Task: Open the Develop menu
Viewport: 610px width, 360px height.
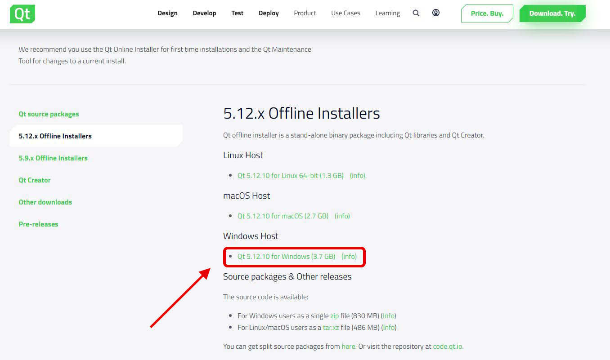Action: (204, 13)
